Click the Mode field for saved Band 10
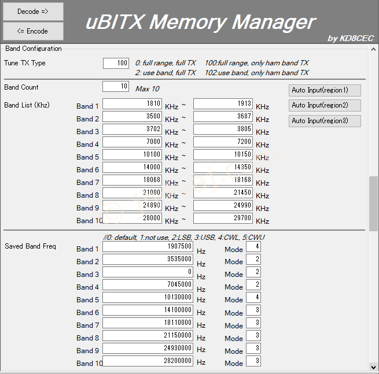The width and height of the screenshot is (379, 374). tap(253, 361)
